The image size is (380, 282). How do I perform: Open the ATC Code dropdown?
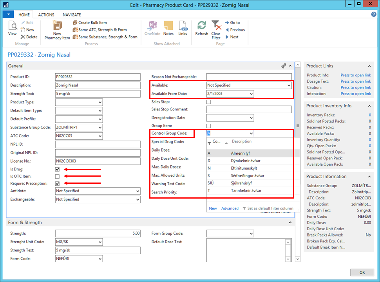[100, 136]
